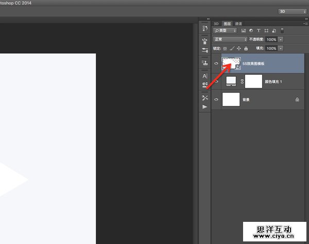The height and width of the screenshot is (244, 309).
Task: Open the Clone Source stamp panel icon
Action: click(205, 63)
